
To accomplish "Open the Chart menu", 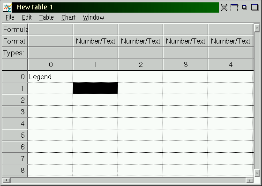I will coord(68,17).
